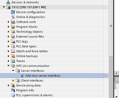
Task: Select the PLC data types entry
Action: coord(26,46)
